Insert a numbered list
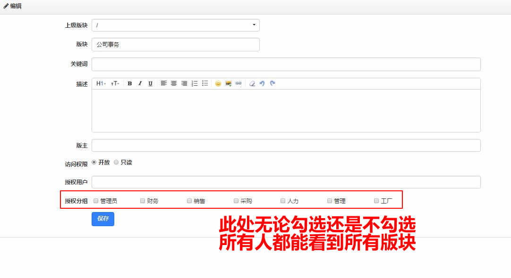Viewport: 511px width, 278px height. (195, 83)
